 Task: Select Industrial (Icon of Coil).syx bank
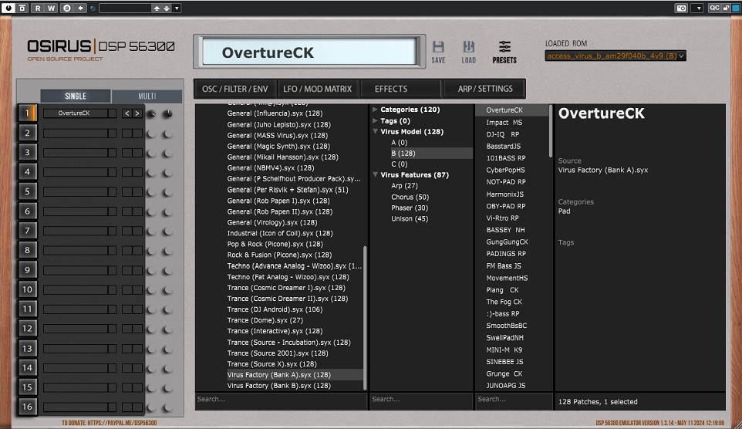pos(280,233)
